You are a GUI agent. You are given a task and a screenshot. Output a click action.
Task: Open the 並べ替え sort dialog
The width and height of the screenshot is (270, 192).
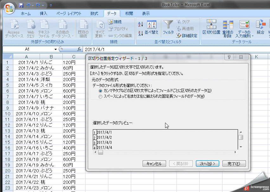point(151,28)
